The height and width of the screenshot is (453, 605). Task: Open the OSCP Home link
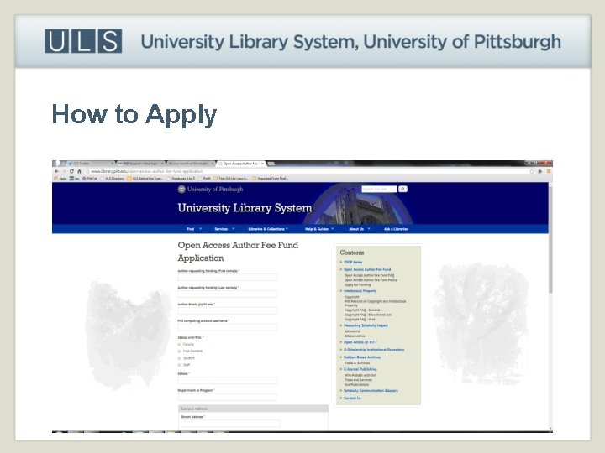pyautogui.click(x=353, y=262)
